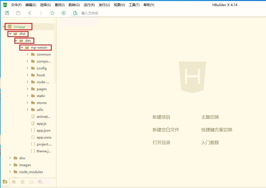The height and width of the screenshot is (188, 266).
Task: Click the Uniapp project icon
Action: coord(10,27)
